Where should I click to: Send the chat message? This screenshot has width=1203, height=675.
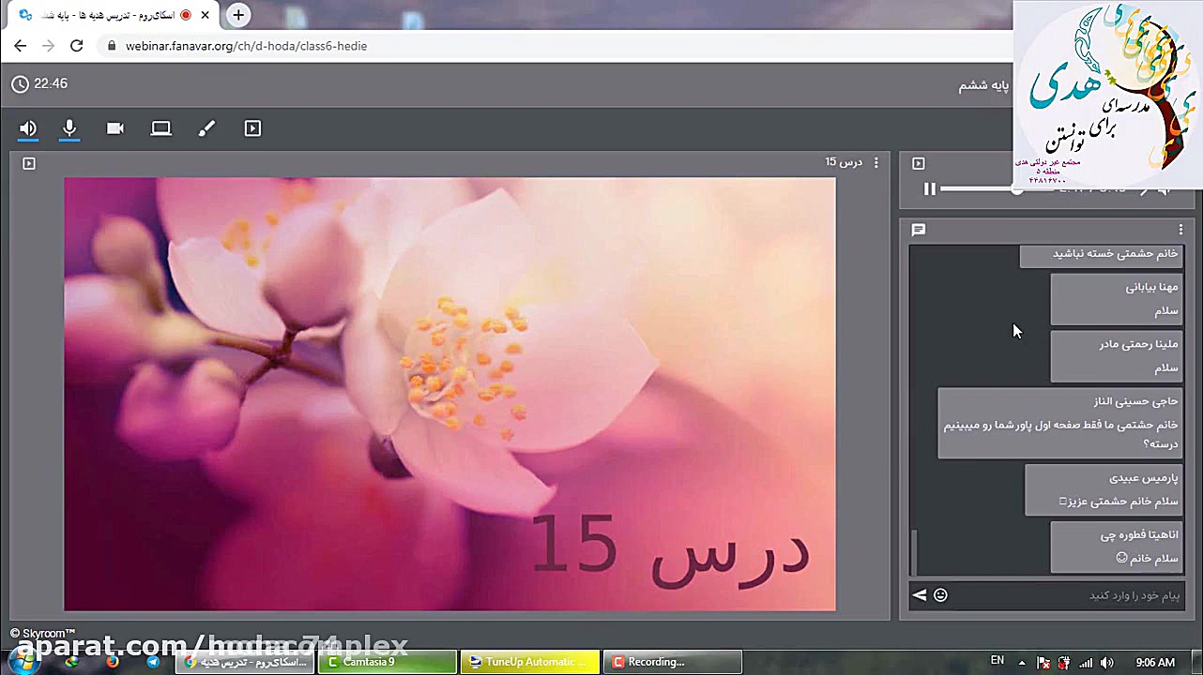[920, 595]
